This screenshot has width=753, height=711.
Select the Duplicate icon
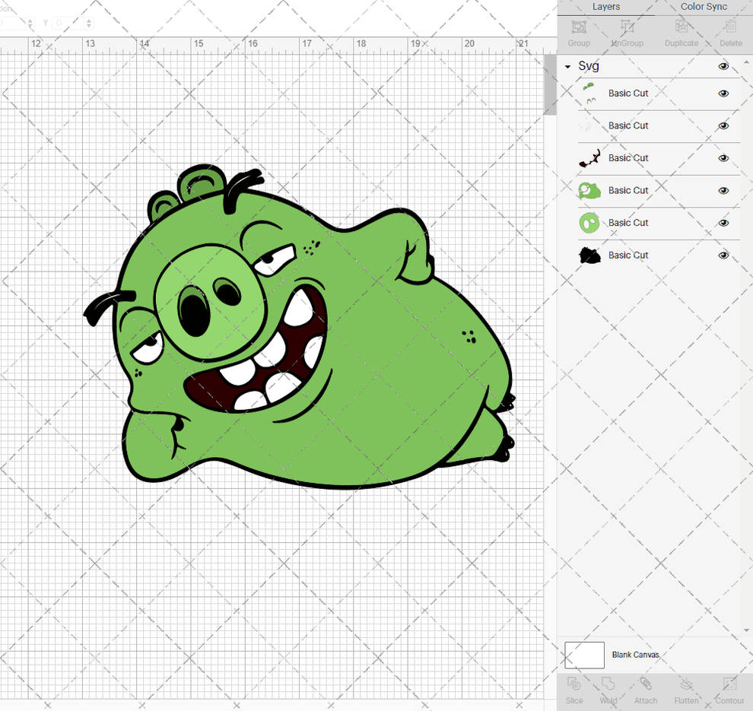682,31
